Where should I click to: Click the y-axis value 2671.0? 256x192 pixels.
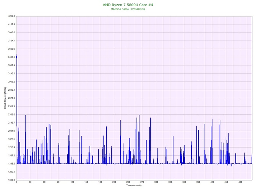11,98
